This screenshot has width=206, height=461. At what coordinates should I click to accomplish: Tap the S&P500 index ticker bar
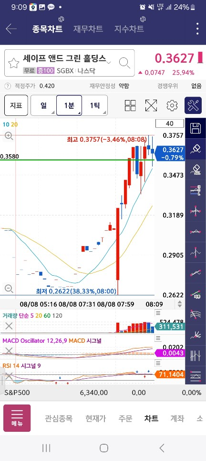pyautogui.click(x=103, y=393)
